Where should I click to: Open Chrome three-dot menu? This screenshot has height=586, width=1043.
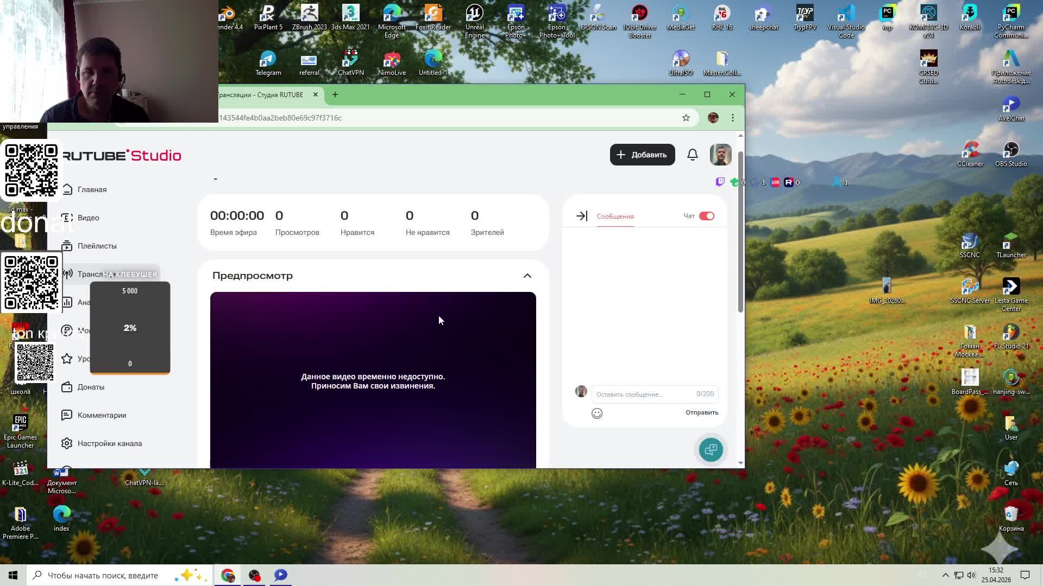pyautogui.click(x=733, y=118)
